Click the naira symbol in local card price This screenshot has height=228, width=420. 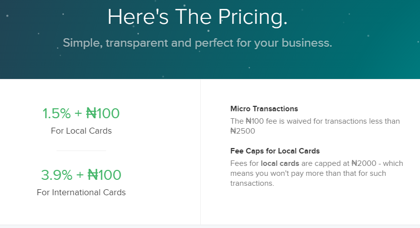(91, 113)
